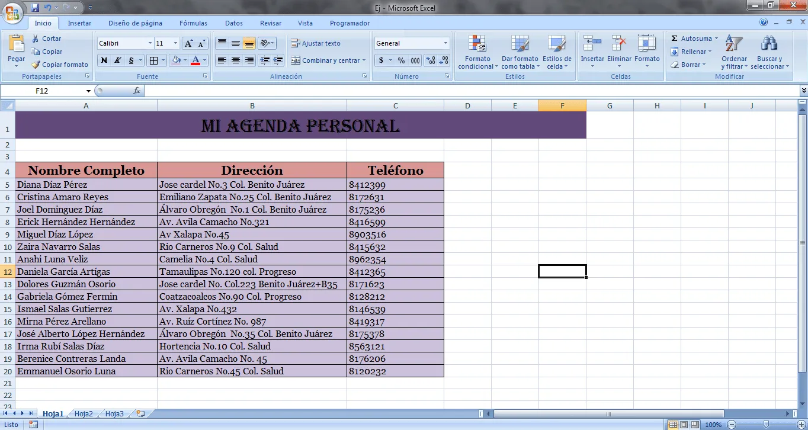This screenshot has width=808, height=430.
Task: Decrease decimal places
Action: (x=444, y=60)
